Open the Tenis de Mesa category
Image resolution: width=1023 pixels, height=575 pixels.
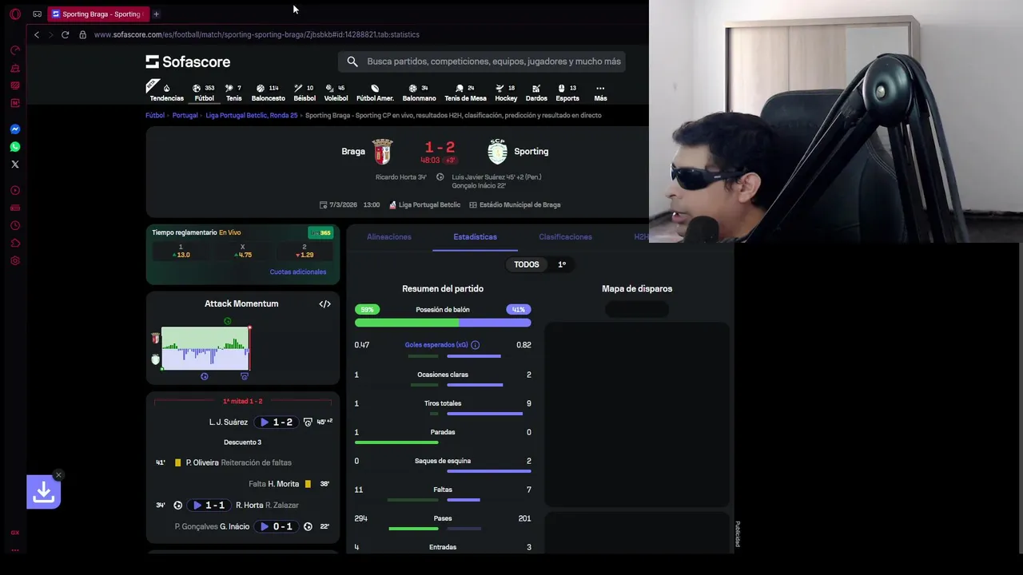[465, 93]
